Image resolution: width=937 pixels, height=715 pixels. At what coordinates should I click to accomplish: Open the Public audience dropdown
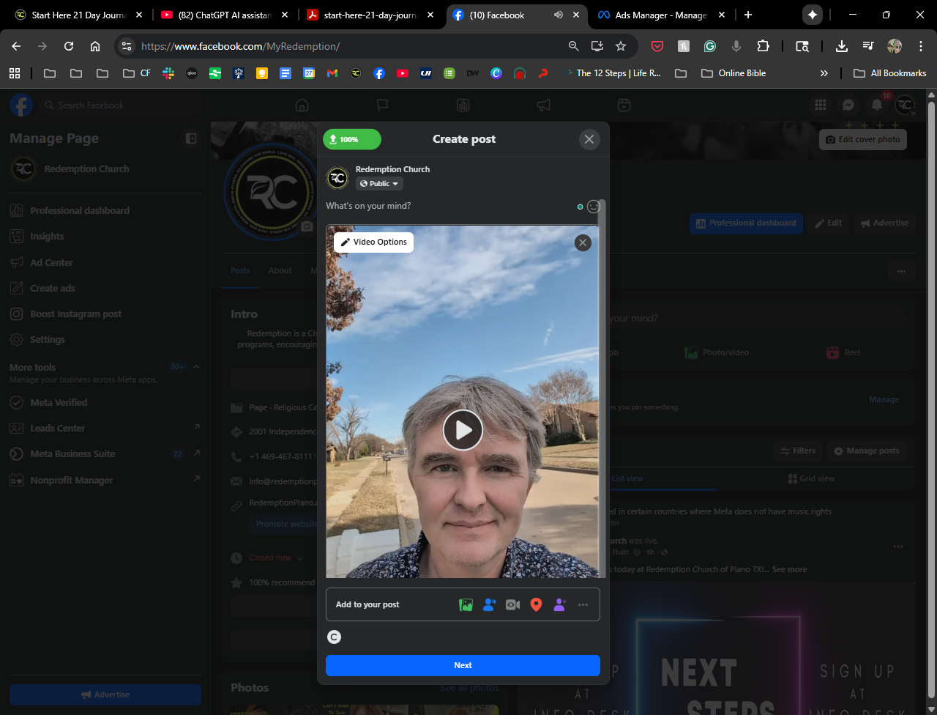(379, 184)
